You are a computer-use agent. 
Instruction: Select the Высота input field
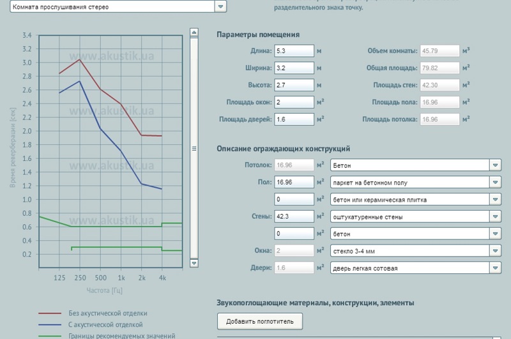coord(294,85)
